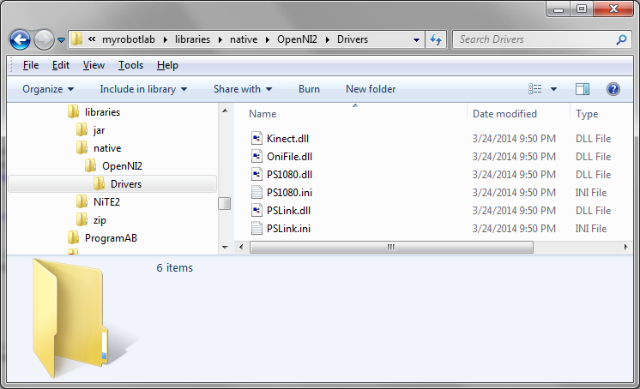Create a New folder

[x=371, y=89]
